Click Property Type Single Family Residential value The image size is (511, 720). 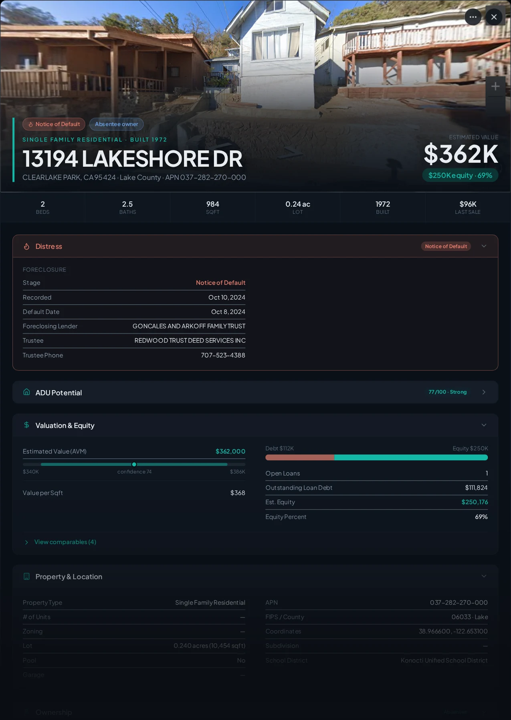click(210, 603)
